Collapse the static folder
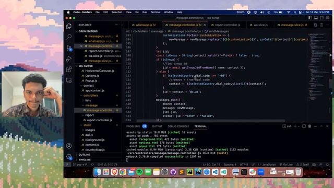The width and height of the screenshot is (334, 188). (98, 125)
